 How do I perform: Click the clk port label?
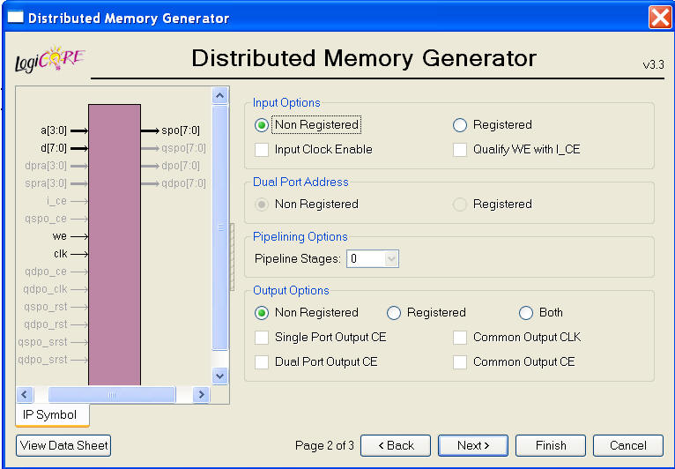[x=61, y=254]
